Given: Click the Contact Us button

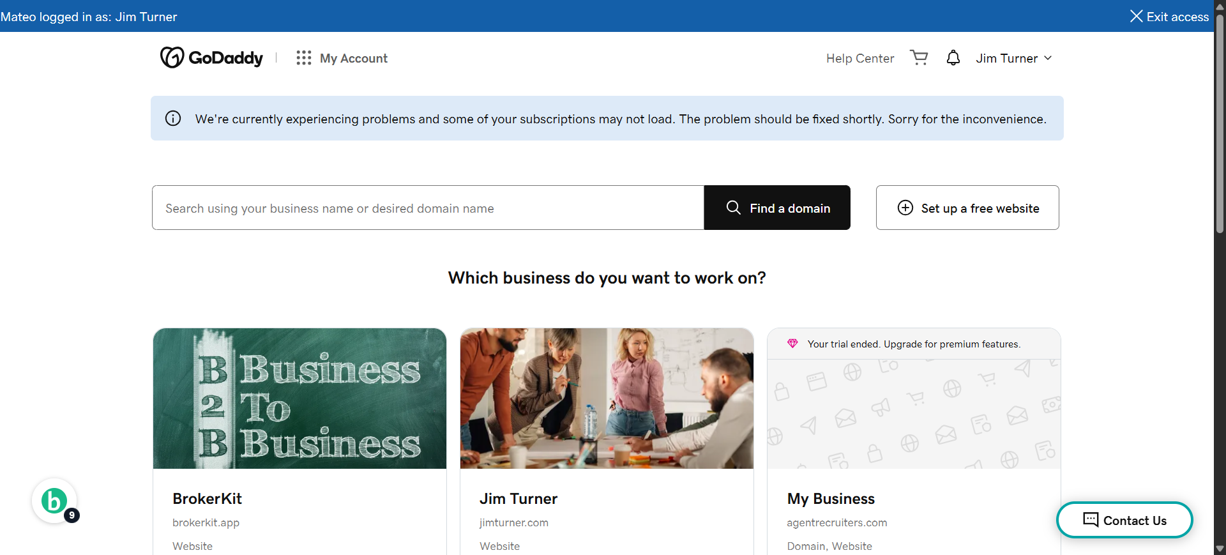Looking at the screenshot, I should pyautogui.click(x=1124, y=520).
